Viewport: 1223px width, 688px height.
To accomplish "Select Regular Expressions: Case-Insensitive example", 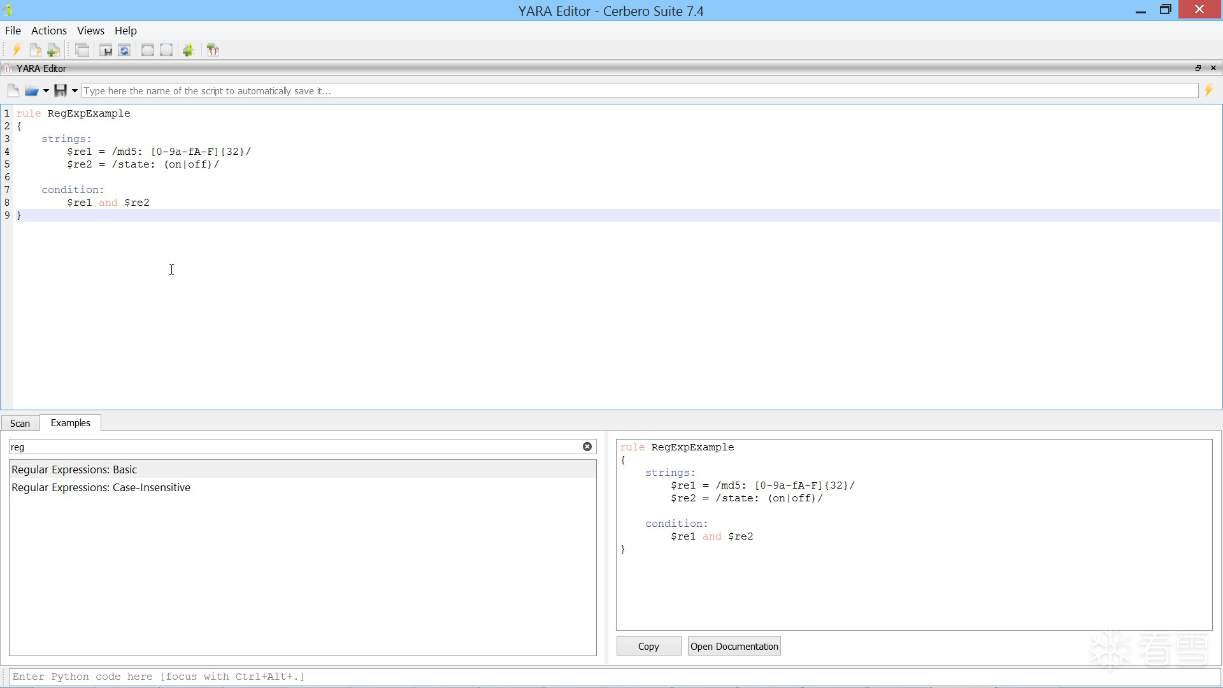I will [101, 488].
